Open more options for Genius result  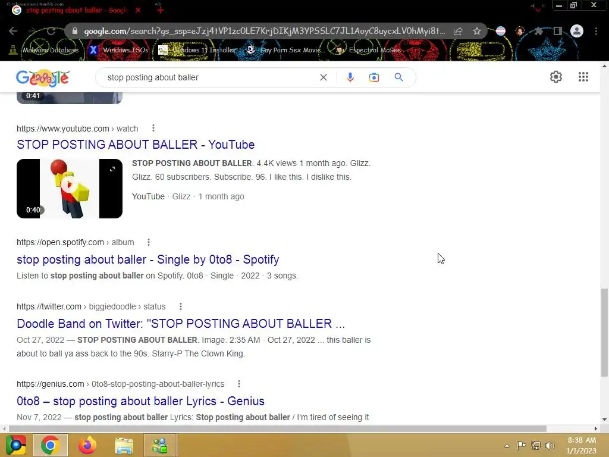coord(239,384)
